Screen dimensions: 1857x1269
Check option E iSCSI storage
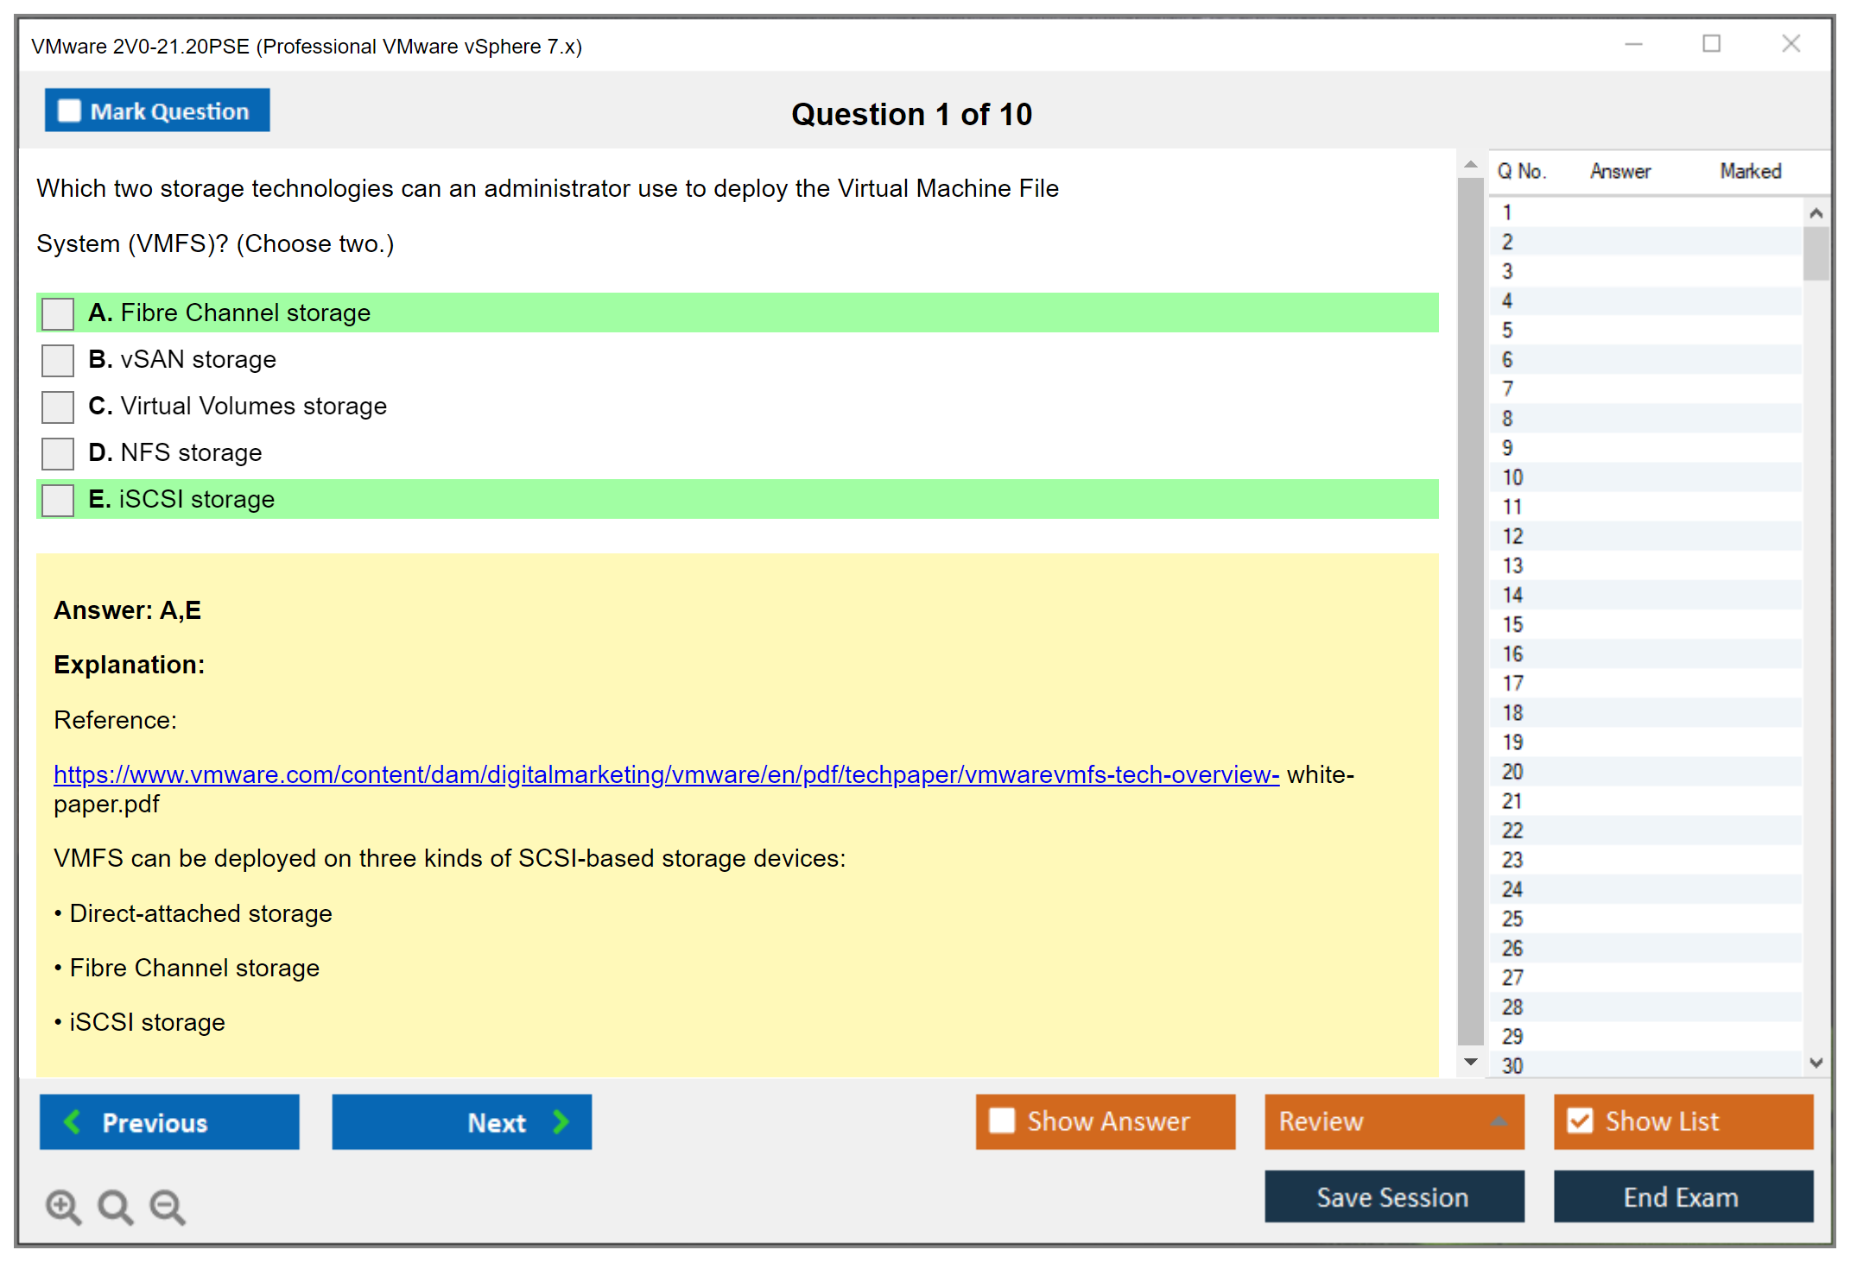point(58,500)
